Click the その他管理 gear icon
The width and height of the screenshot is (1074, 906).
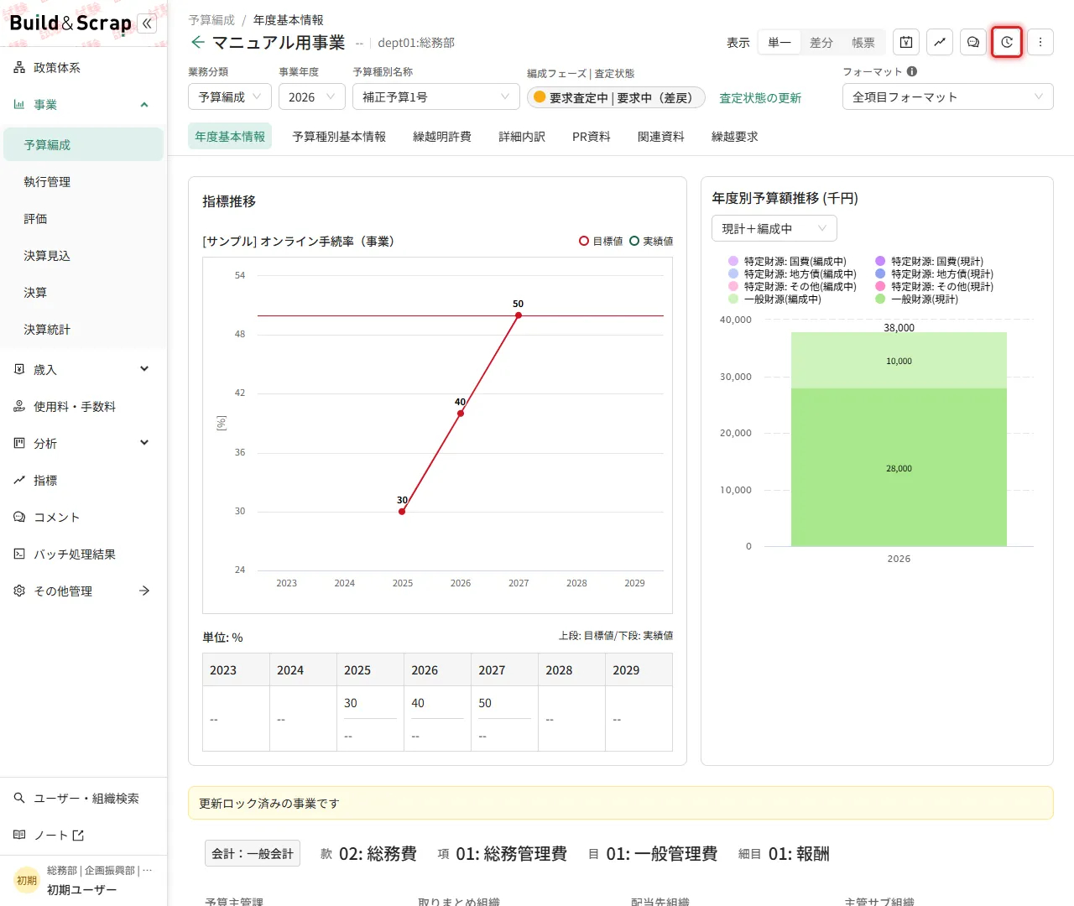[19, 591]
